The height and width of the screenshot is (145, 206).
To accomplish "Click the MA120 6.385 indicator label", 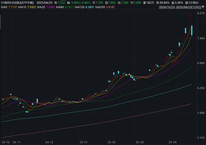I will 85,7.
